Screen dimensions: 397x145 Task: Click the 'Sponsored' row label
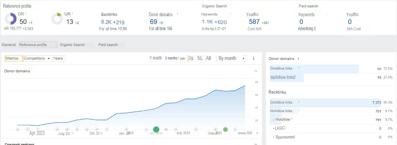point(285,137)
